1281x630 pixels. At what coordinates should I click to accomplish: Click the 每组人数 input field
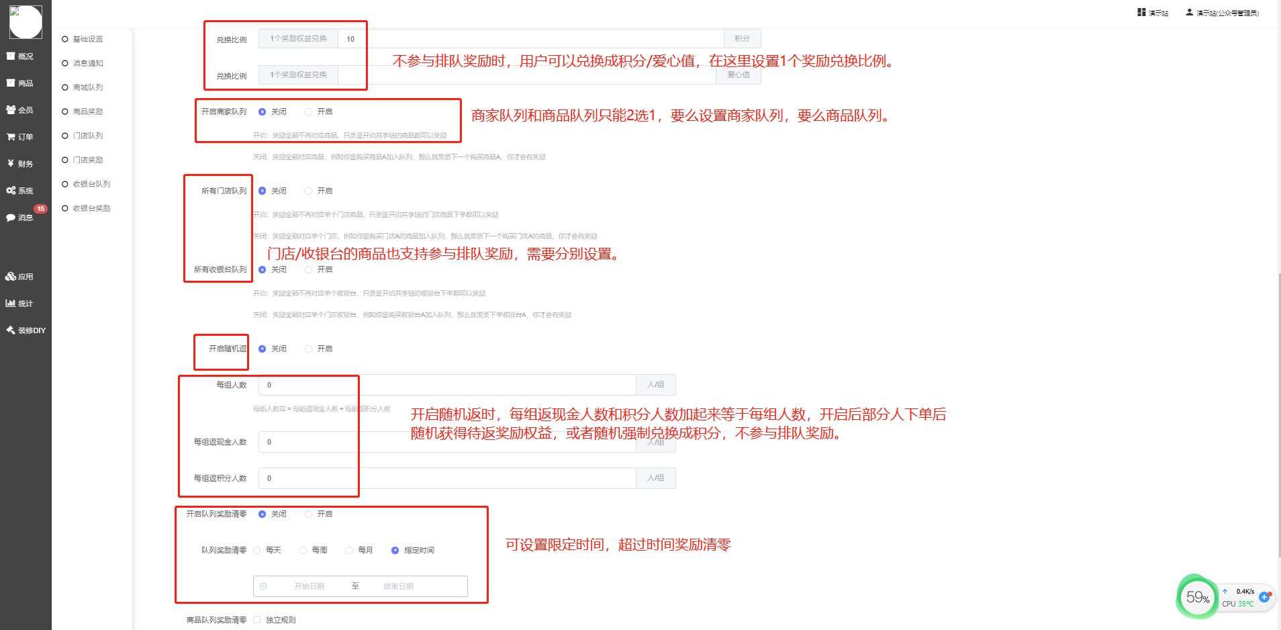(447, 385)
